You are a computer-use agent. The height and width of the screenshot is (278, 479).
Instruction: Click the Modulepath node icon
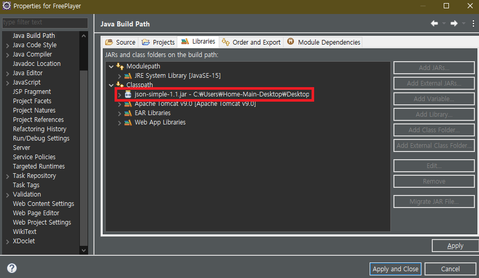[x=120, y=66]
